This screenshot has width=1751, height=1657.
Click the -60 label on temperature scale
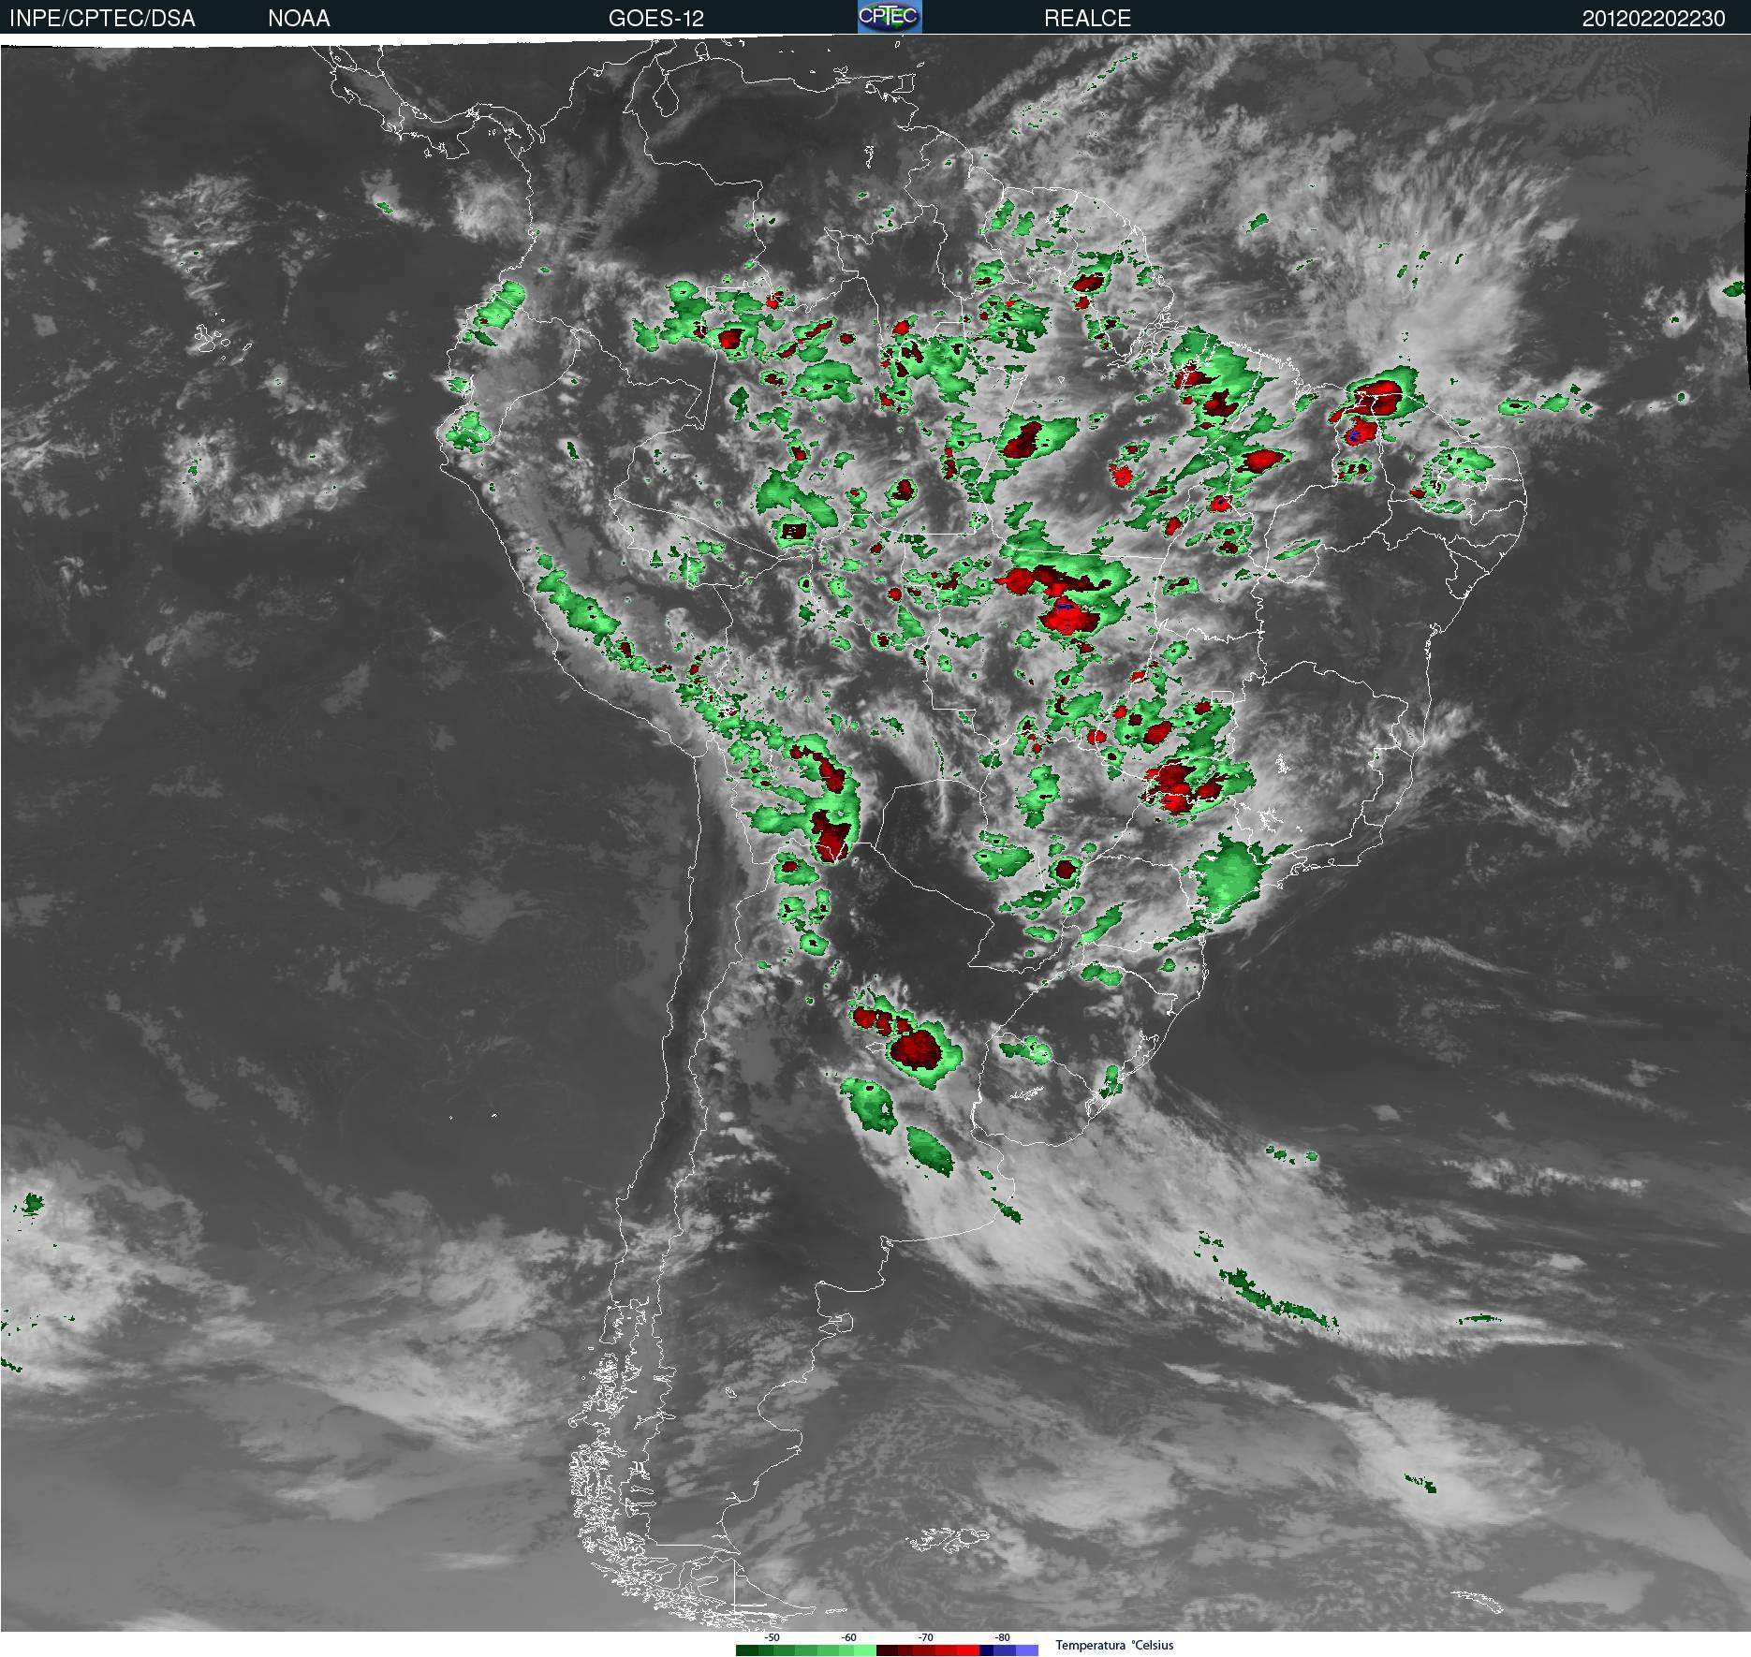coord(848,1638)
